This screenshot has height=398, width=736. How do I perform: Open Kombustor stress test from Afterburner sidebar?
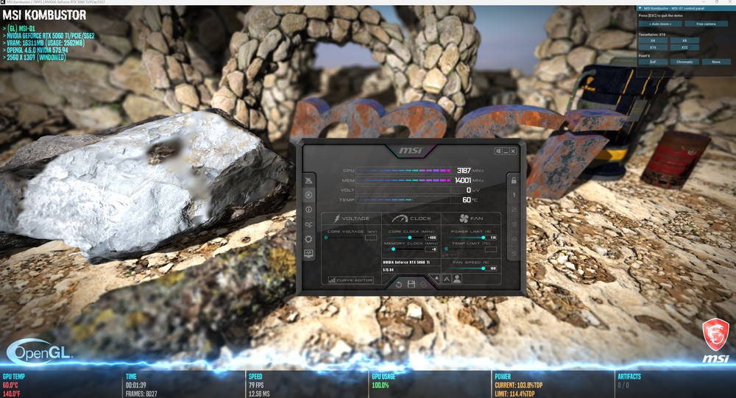point(308,195)
